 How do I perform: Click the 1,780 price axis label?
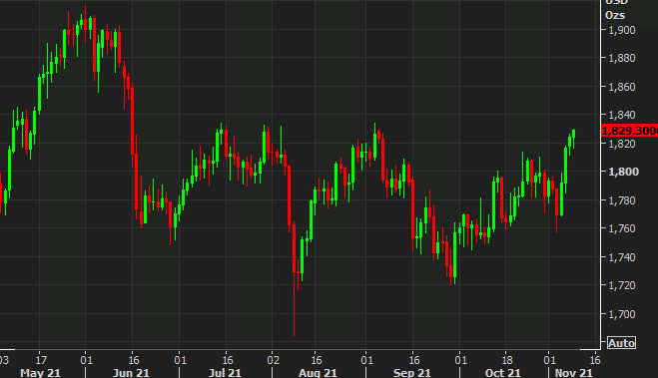click(622, 200)
